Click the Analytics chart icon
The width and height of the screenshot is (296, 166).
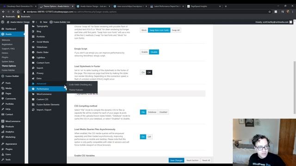(3, 132)
